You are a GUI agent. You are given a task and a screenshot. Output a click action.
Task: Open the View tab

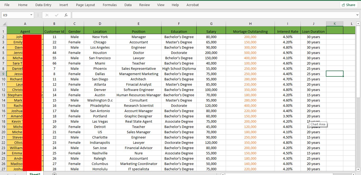pyautogui.click(x=161, y=5)
